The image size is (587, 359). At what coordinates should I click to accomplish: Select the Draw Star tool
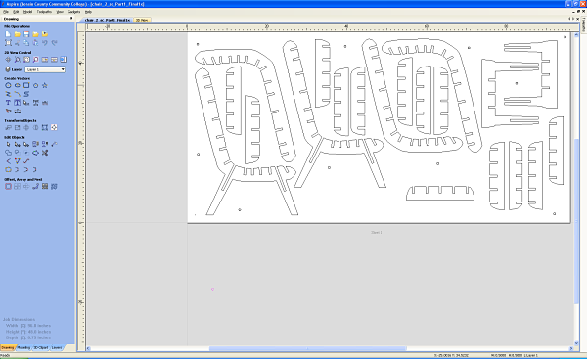[x=45, y=85]
